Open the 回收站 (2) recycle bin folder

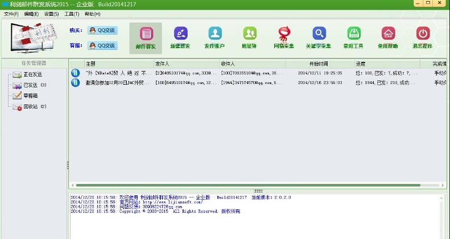coord(30,107)
